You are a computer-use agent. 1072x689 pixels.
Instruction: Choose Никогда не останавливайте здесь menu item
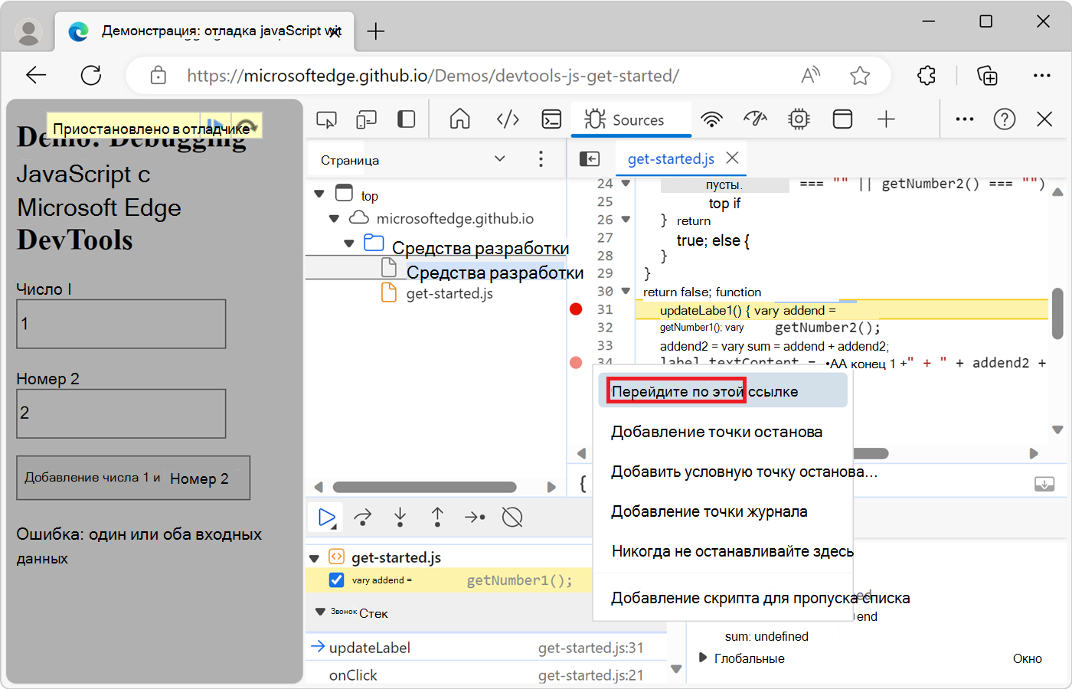click(x=723, y=551)
